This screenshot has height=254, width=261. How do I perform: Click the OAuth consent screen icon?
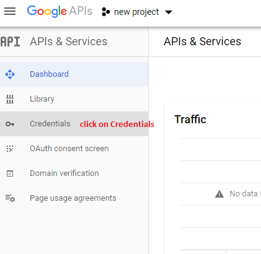[x=10, y=149]
